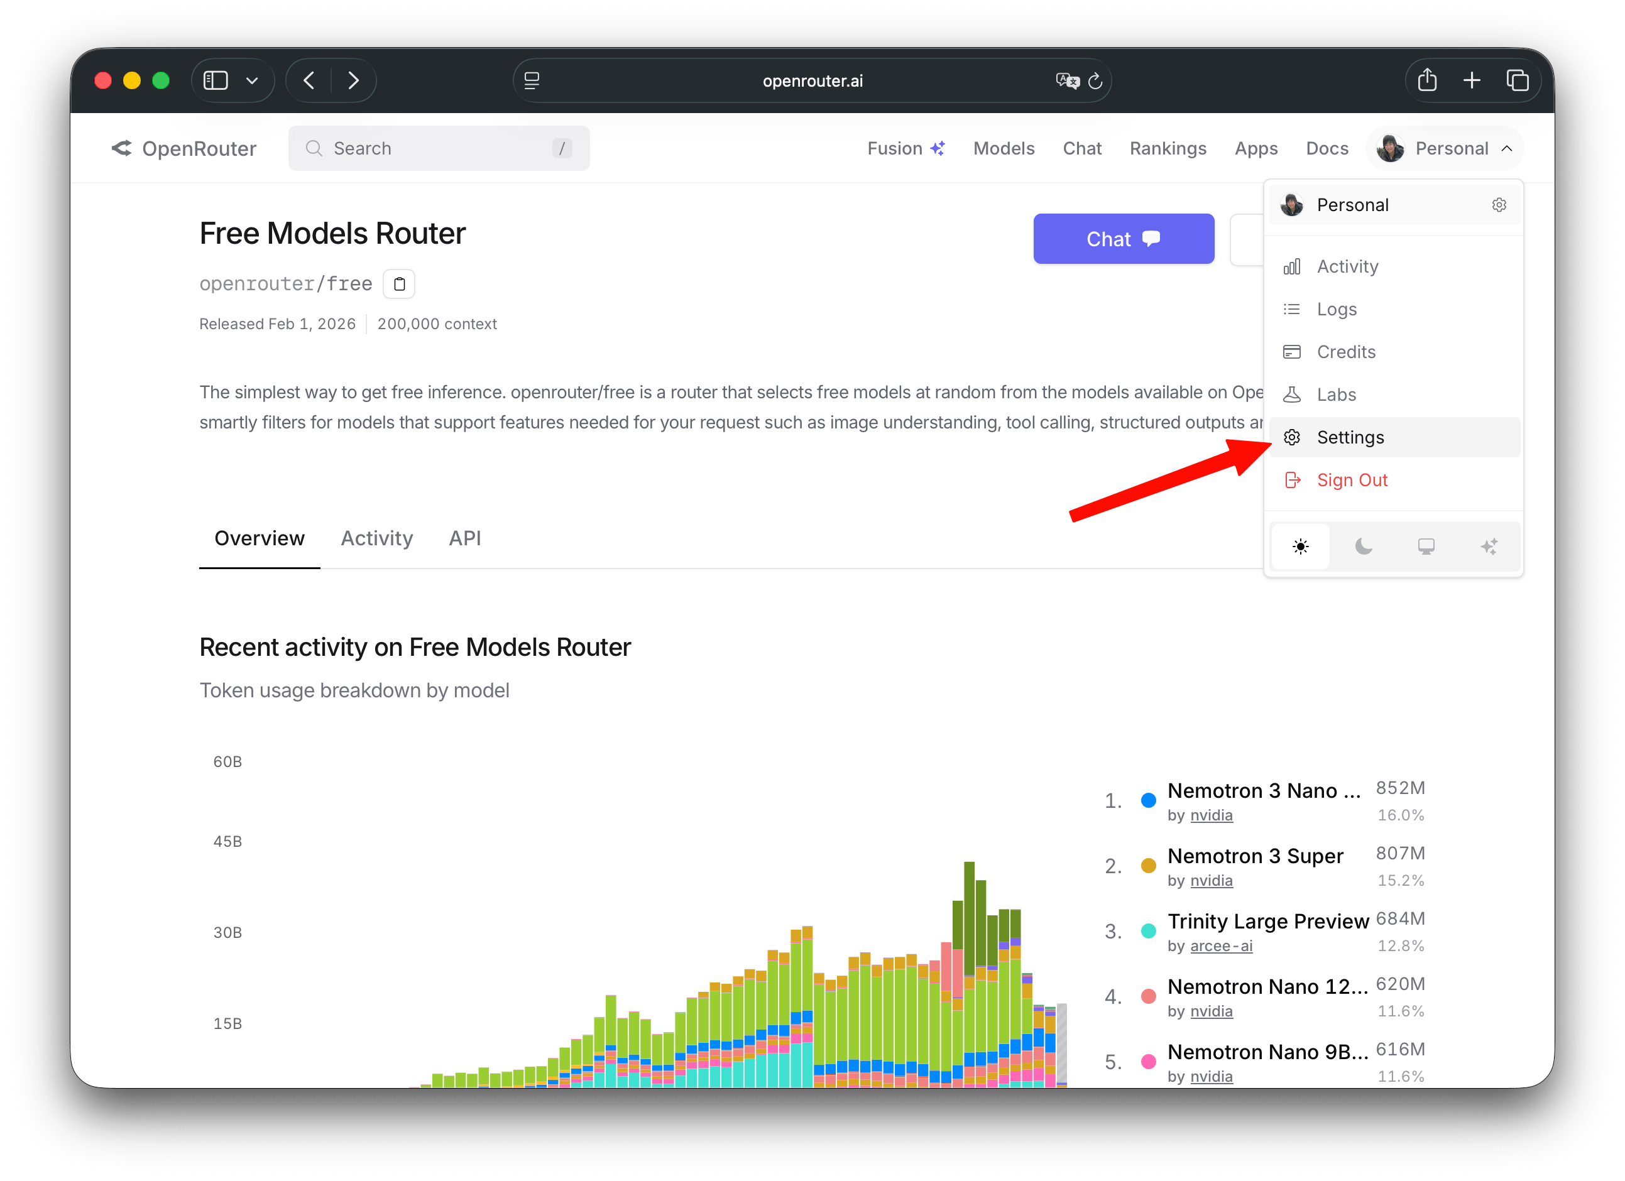Click the OpenRouter logo icon

[122, 148]
